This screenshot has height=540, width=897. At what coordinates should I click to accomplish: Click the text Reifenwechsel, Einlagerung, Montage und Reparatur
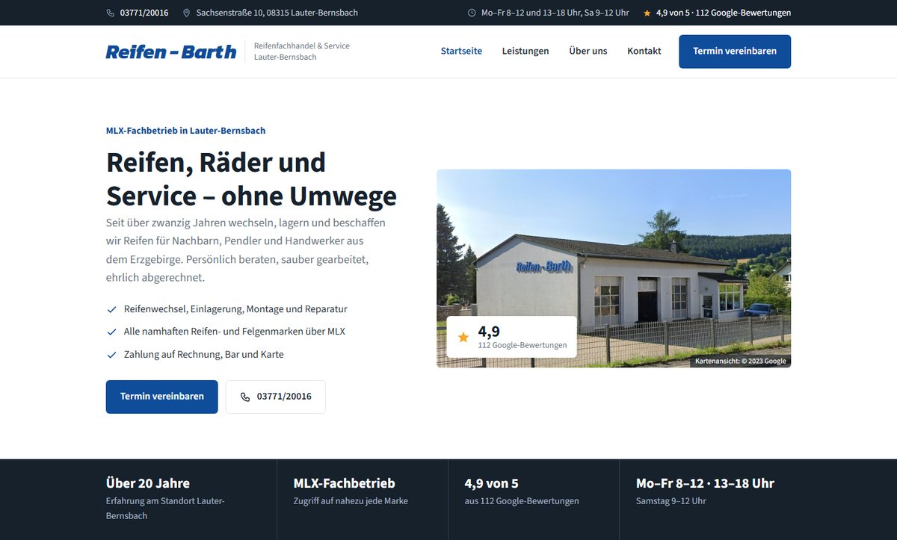(235, 309)
